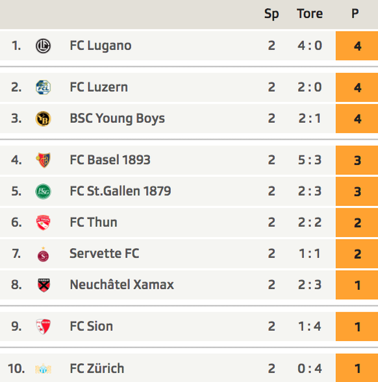Screen dimensions: 378x382
Task: Click the P points column header
Action: 355,14
